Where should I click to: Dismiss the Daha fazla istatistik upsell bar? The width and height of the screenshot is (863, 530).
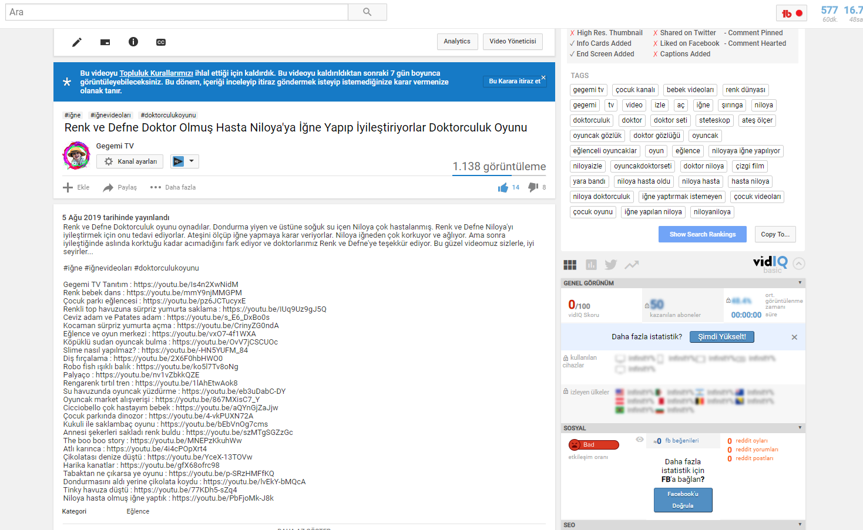click(794, 337)
